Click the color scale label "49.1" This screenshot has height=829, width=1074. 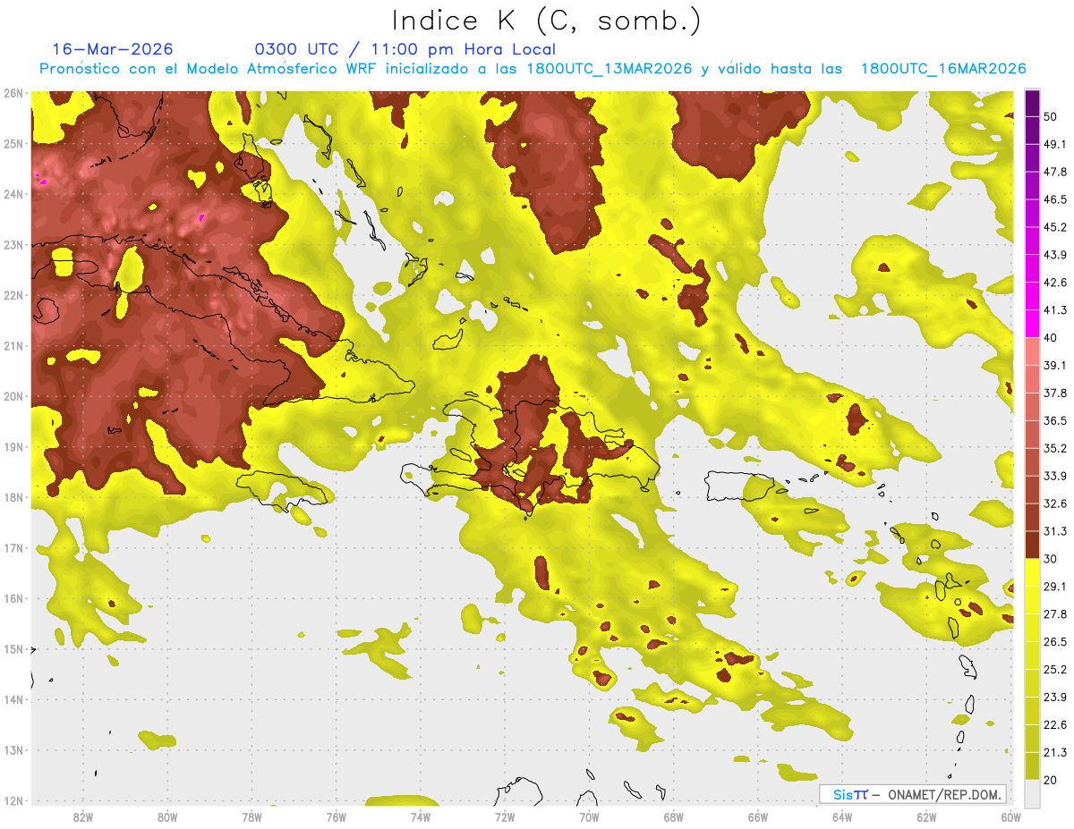click(x=1054, y=144)
